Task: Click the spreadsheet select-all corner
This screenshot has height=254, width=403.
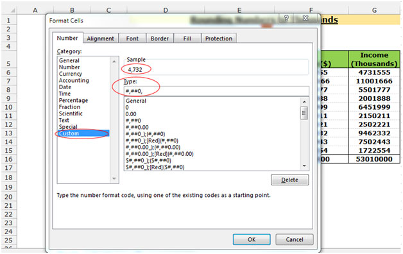Action: coord(9,10)
